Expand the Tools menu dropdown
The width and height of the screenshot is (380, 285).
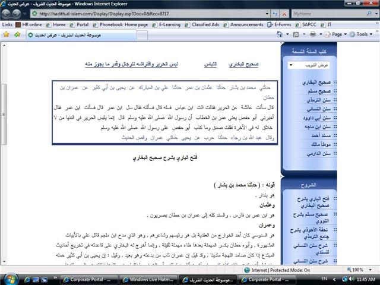point(361,34)
